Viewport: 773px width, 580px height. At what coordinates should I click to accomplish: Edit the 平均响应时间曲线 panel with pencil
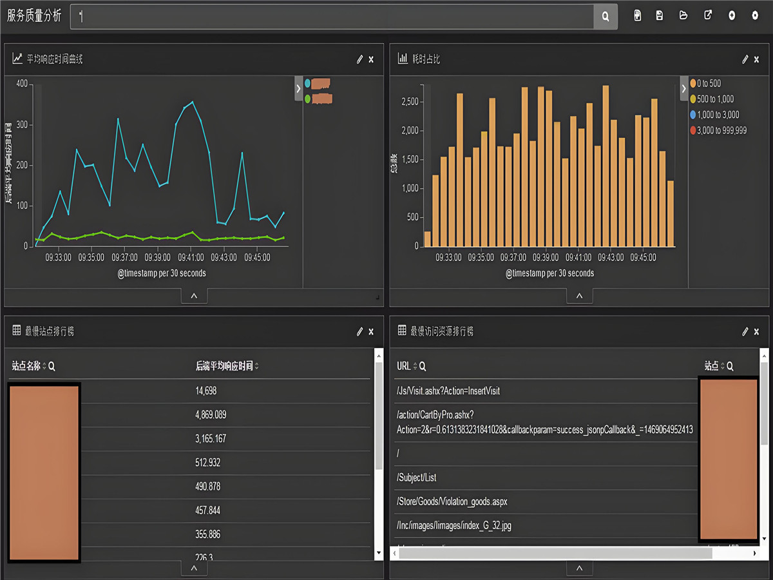coord(359,59)
